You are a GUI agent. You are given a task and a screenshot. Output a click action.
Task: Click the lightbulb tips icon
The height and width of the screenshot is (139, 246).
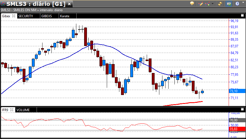click(x=192, y=4)
